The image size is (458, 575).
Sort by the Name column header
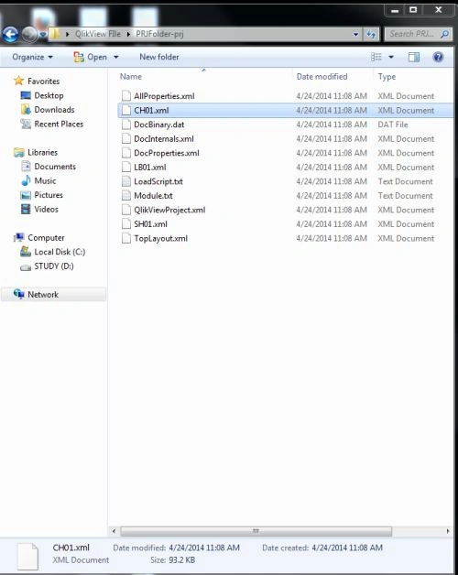tap(131, 77)
